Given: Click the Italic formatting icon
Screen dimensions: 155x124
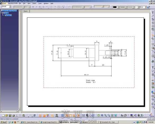Looking at the screenshot, I should (x=37, y=7).
